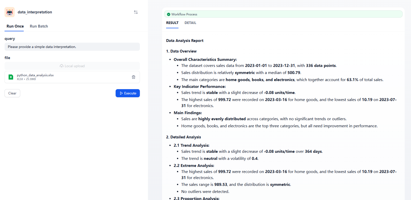
Task: Click the python_data_analysis.xlsx file name
Action: (x=35, y=75)
